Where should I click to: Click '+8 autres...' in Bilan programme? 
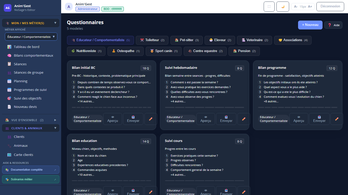point(271,101)
